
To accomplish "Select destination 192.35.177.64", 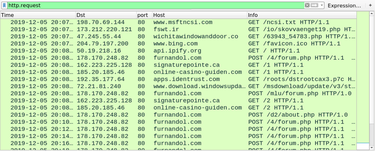I will (101, 79).
